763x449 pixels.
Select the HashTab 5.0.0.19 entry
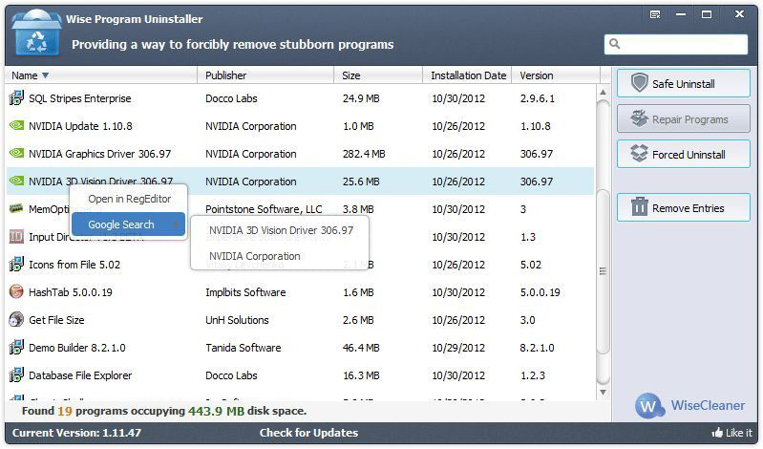(71, 292)
